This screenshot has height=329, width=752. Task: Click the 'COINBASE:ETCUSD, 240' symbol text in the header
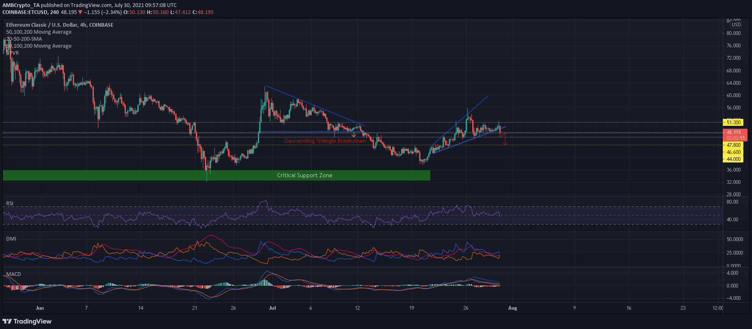point(30,12)
